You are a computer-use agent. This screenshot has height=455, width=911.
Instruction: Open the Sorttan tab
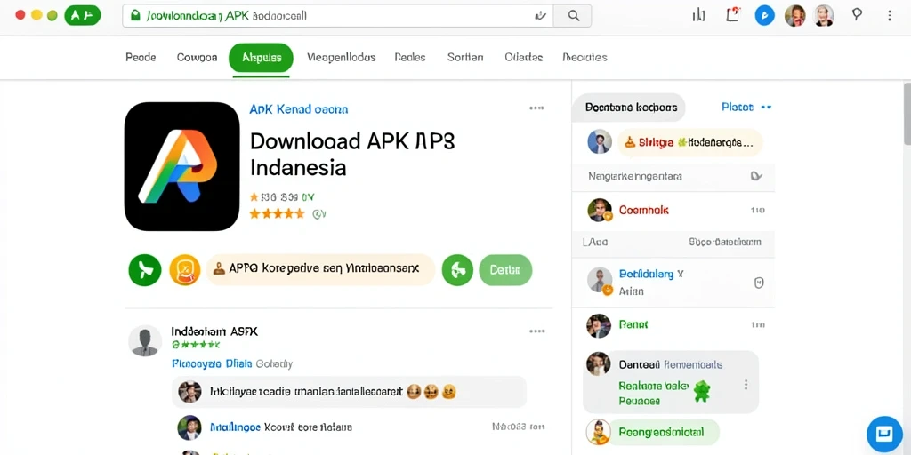465,57
